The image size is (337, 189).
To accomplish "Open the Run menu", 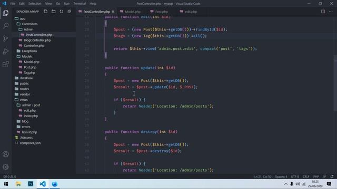I will click(x=67, y=4).
